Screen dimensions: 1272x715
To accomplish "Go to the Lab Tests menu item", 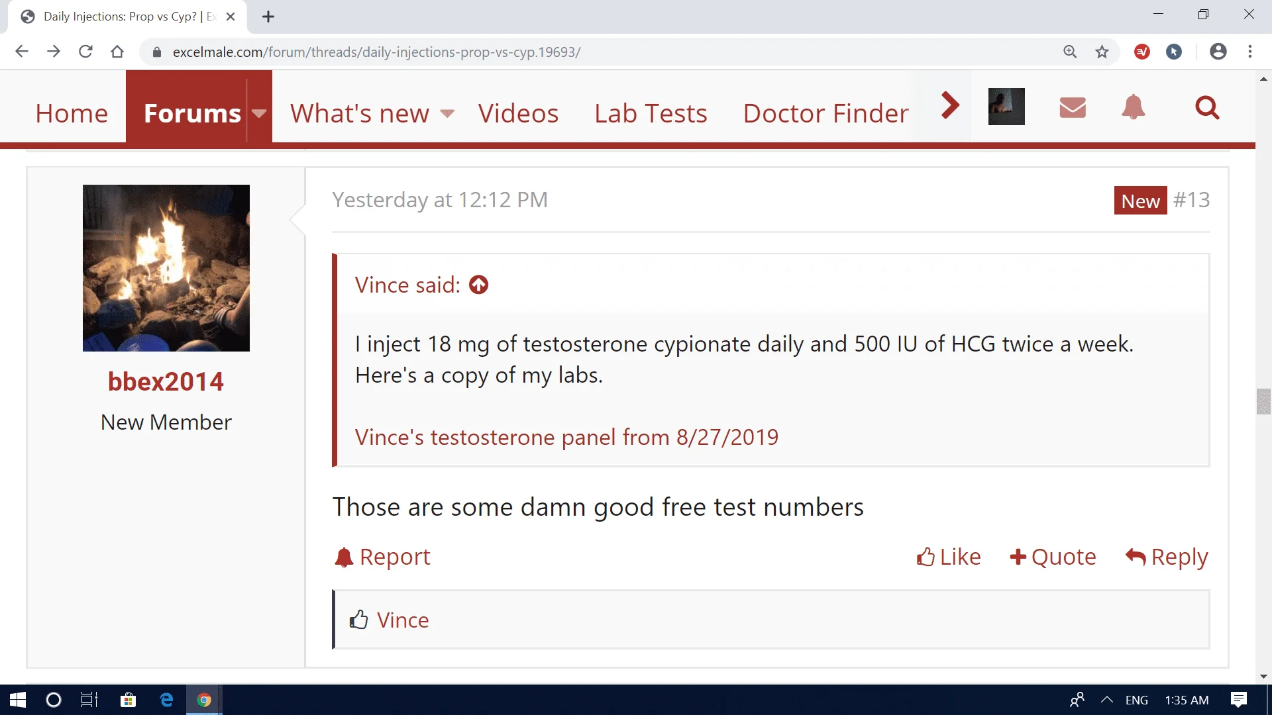I will pyautogui.click(x=651, y=113).
